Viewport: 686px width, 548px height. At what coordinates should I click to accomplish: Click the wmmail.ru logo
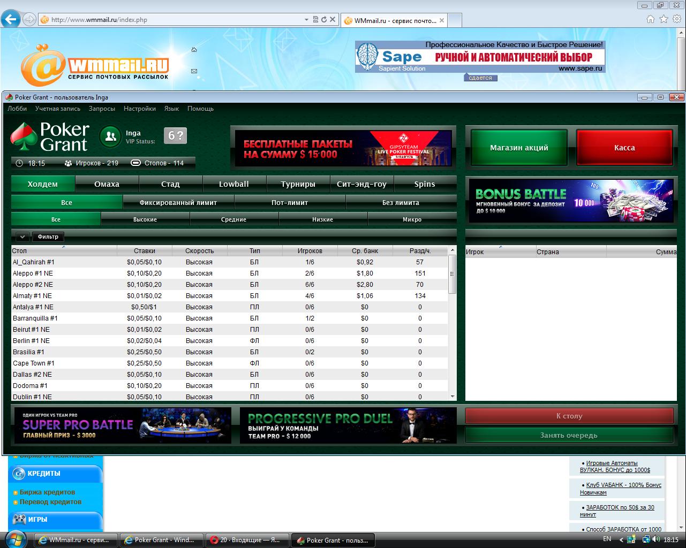[95, 65]
